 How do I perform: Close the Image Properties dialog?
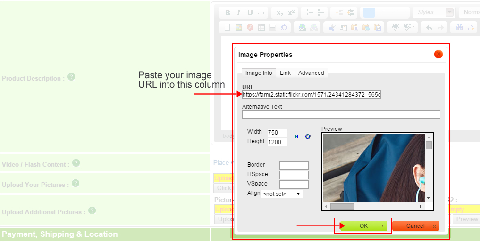(x=438, y=55)
